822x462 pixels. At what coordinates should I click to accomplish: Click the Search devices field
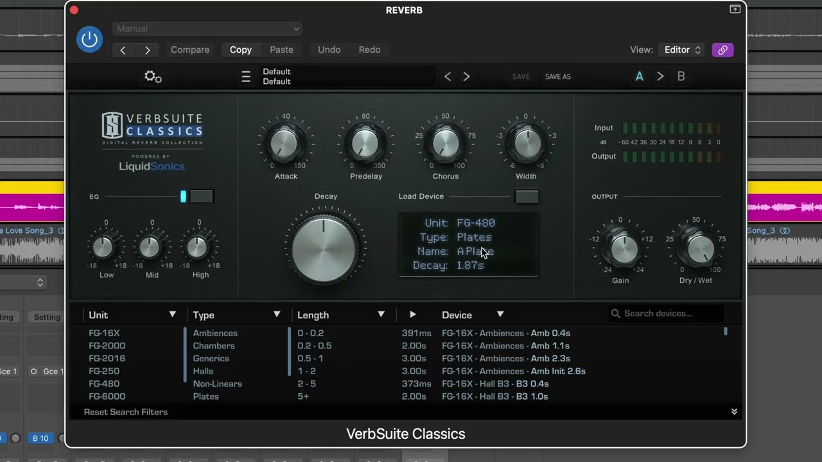pyautogui.click(x=667, y=314)
